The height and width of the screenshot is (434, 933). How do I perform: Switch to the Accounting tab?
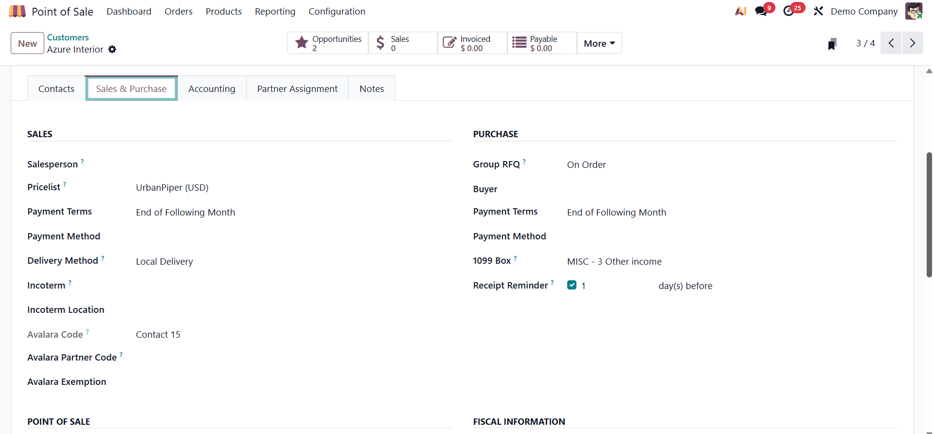212,88
